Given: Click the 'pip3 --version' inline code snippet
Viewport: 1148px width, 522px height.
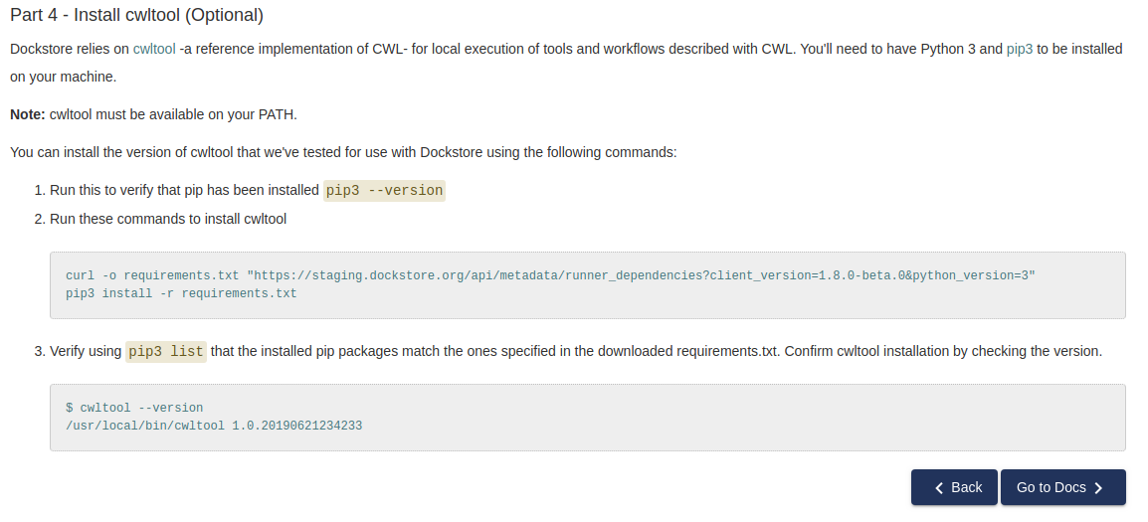Looking at the screenshot, I should pyautogui.click(x=384, y=190).
